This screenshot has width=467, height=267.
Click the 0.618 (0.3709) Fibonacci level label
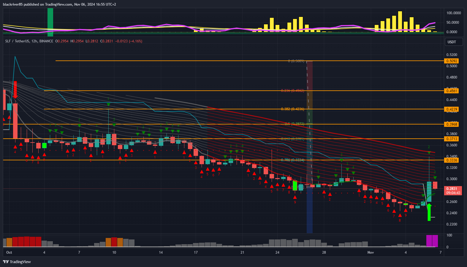[292, 139]
